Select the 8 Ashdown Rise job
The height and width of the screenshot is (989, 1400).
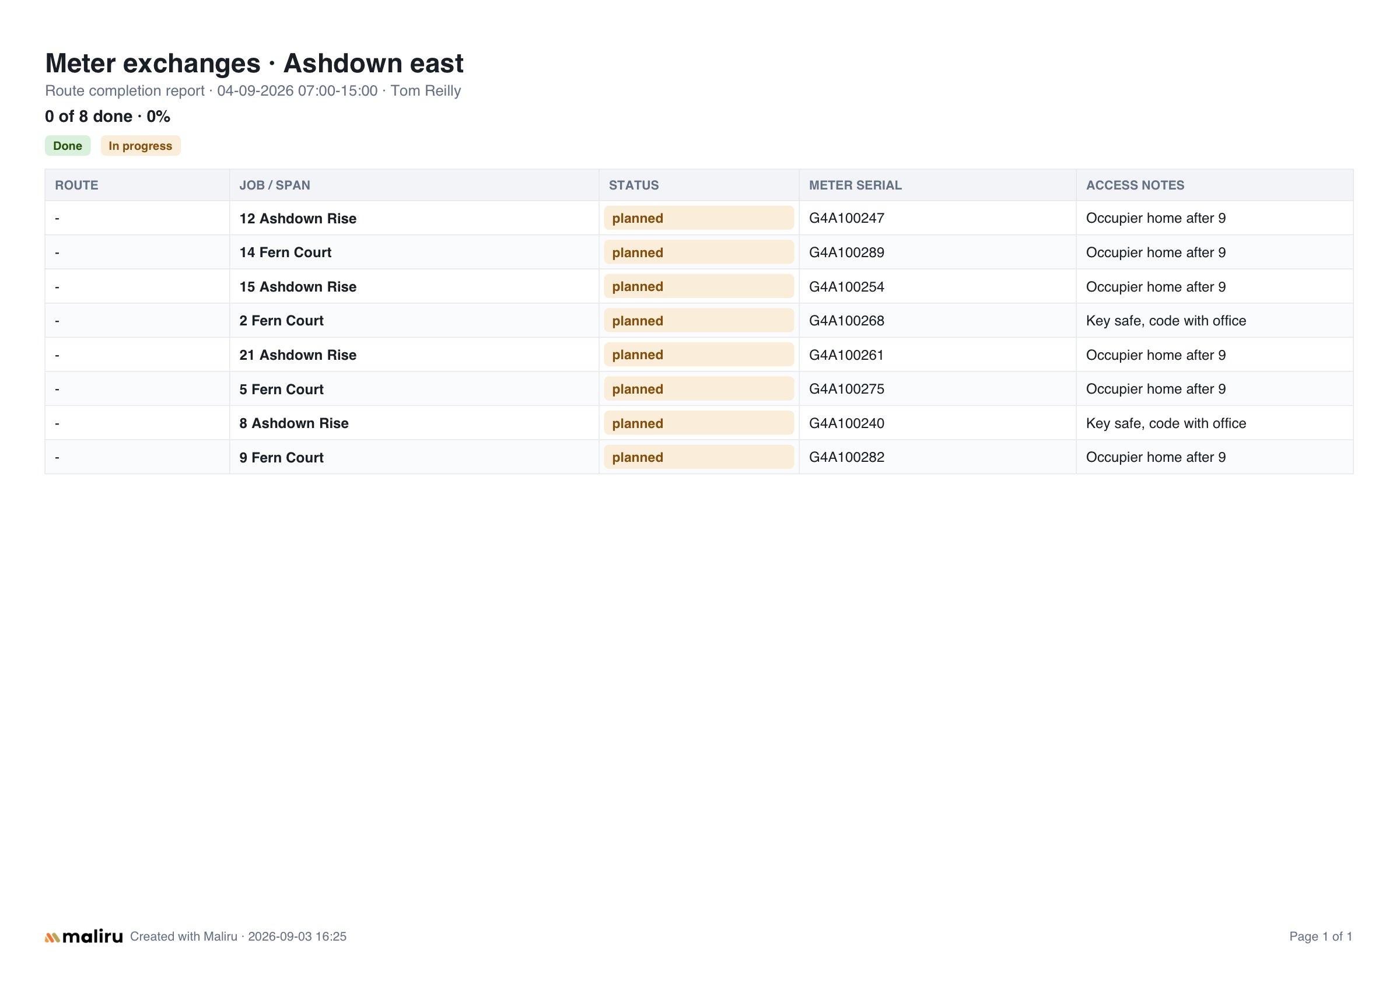294,423
